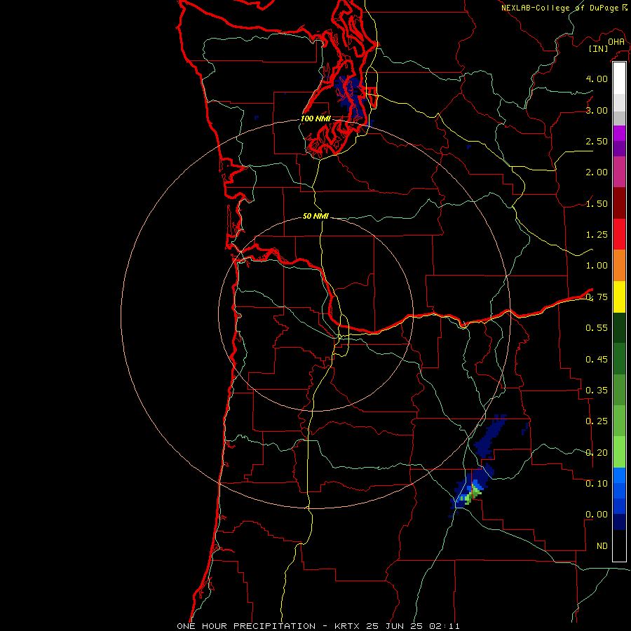Click the [IN] units label
Screen dimensions: 631x631
(599, 48)
